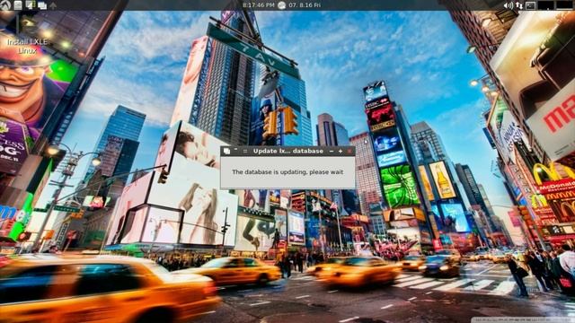Open the LXLE main menu logo
This screenshot has width=575, height=323.
5,4
